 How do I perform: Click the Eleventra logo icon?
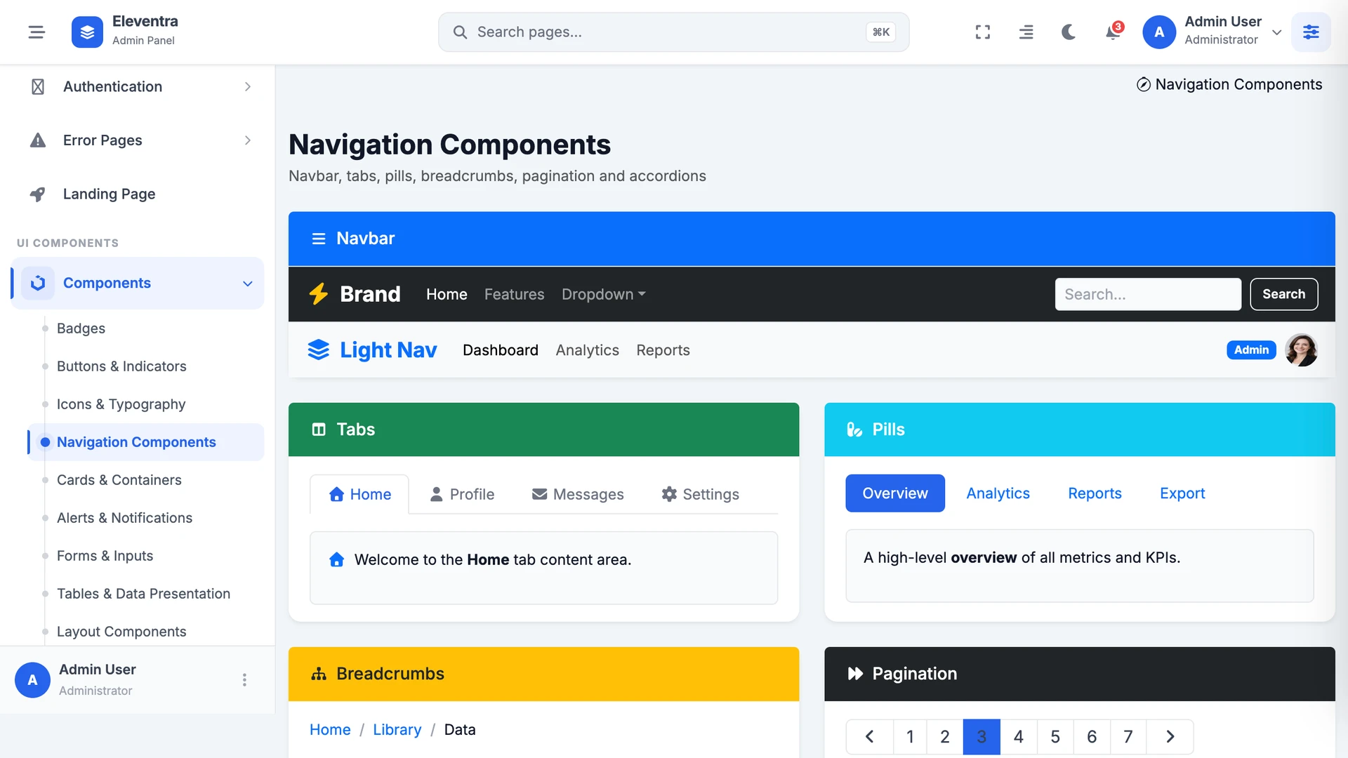(87, 32)
